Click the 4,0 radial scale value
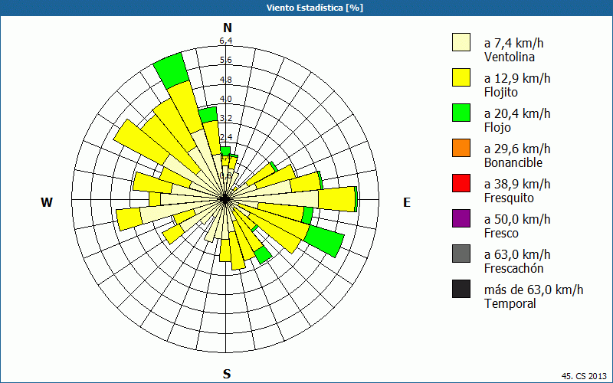Screen dimensions: 613x383 point(225,99)
